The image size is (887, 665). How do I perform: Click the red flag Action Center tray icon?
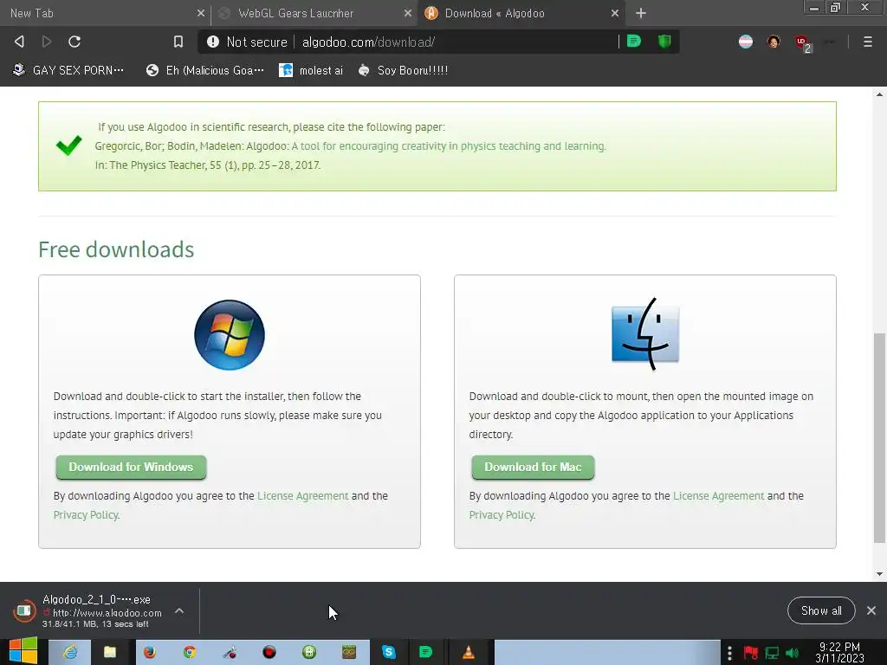tap(751, 653)
